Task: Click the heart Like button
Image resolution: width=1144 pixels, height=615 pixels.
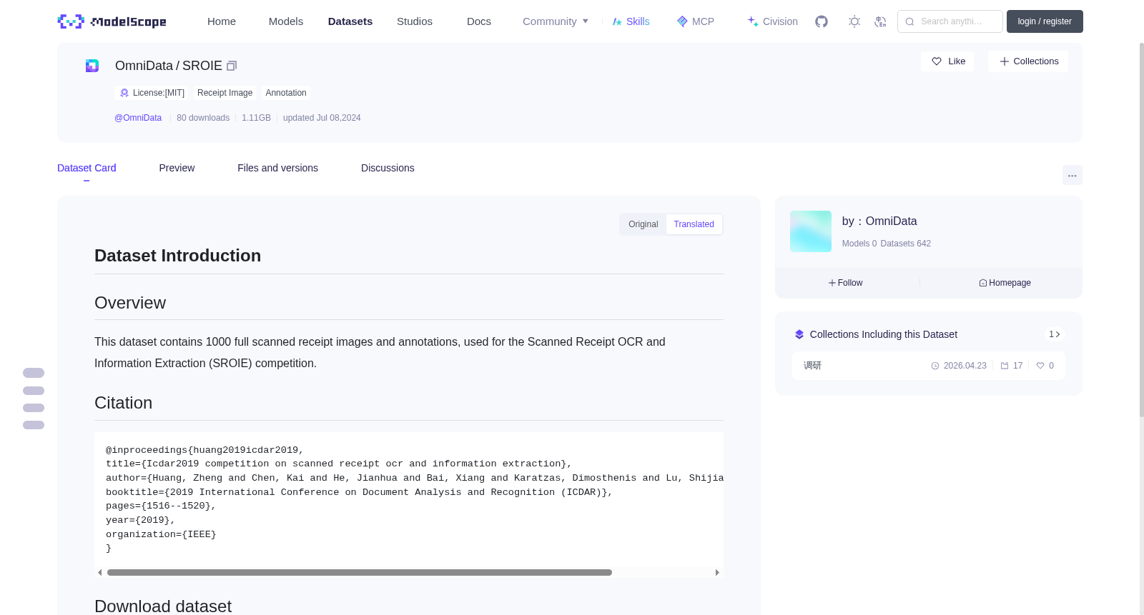Action: tap(947, 61)
